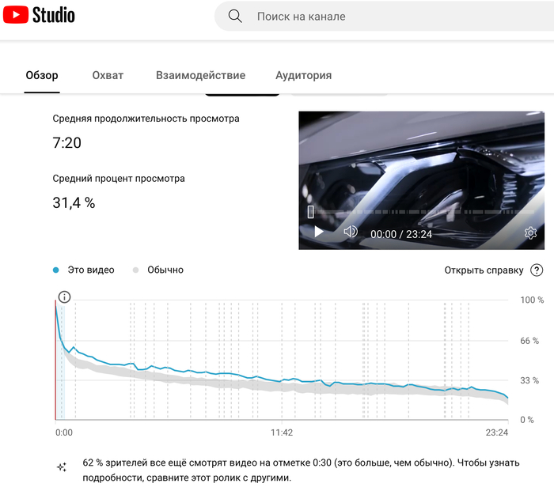Open the "Открыть справку" link
The image size is (554, 491).
484,270
